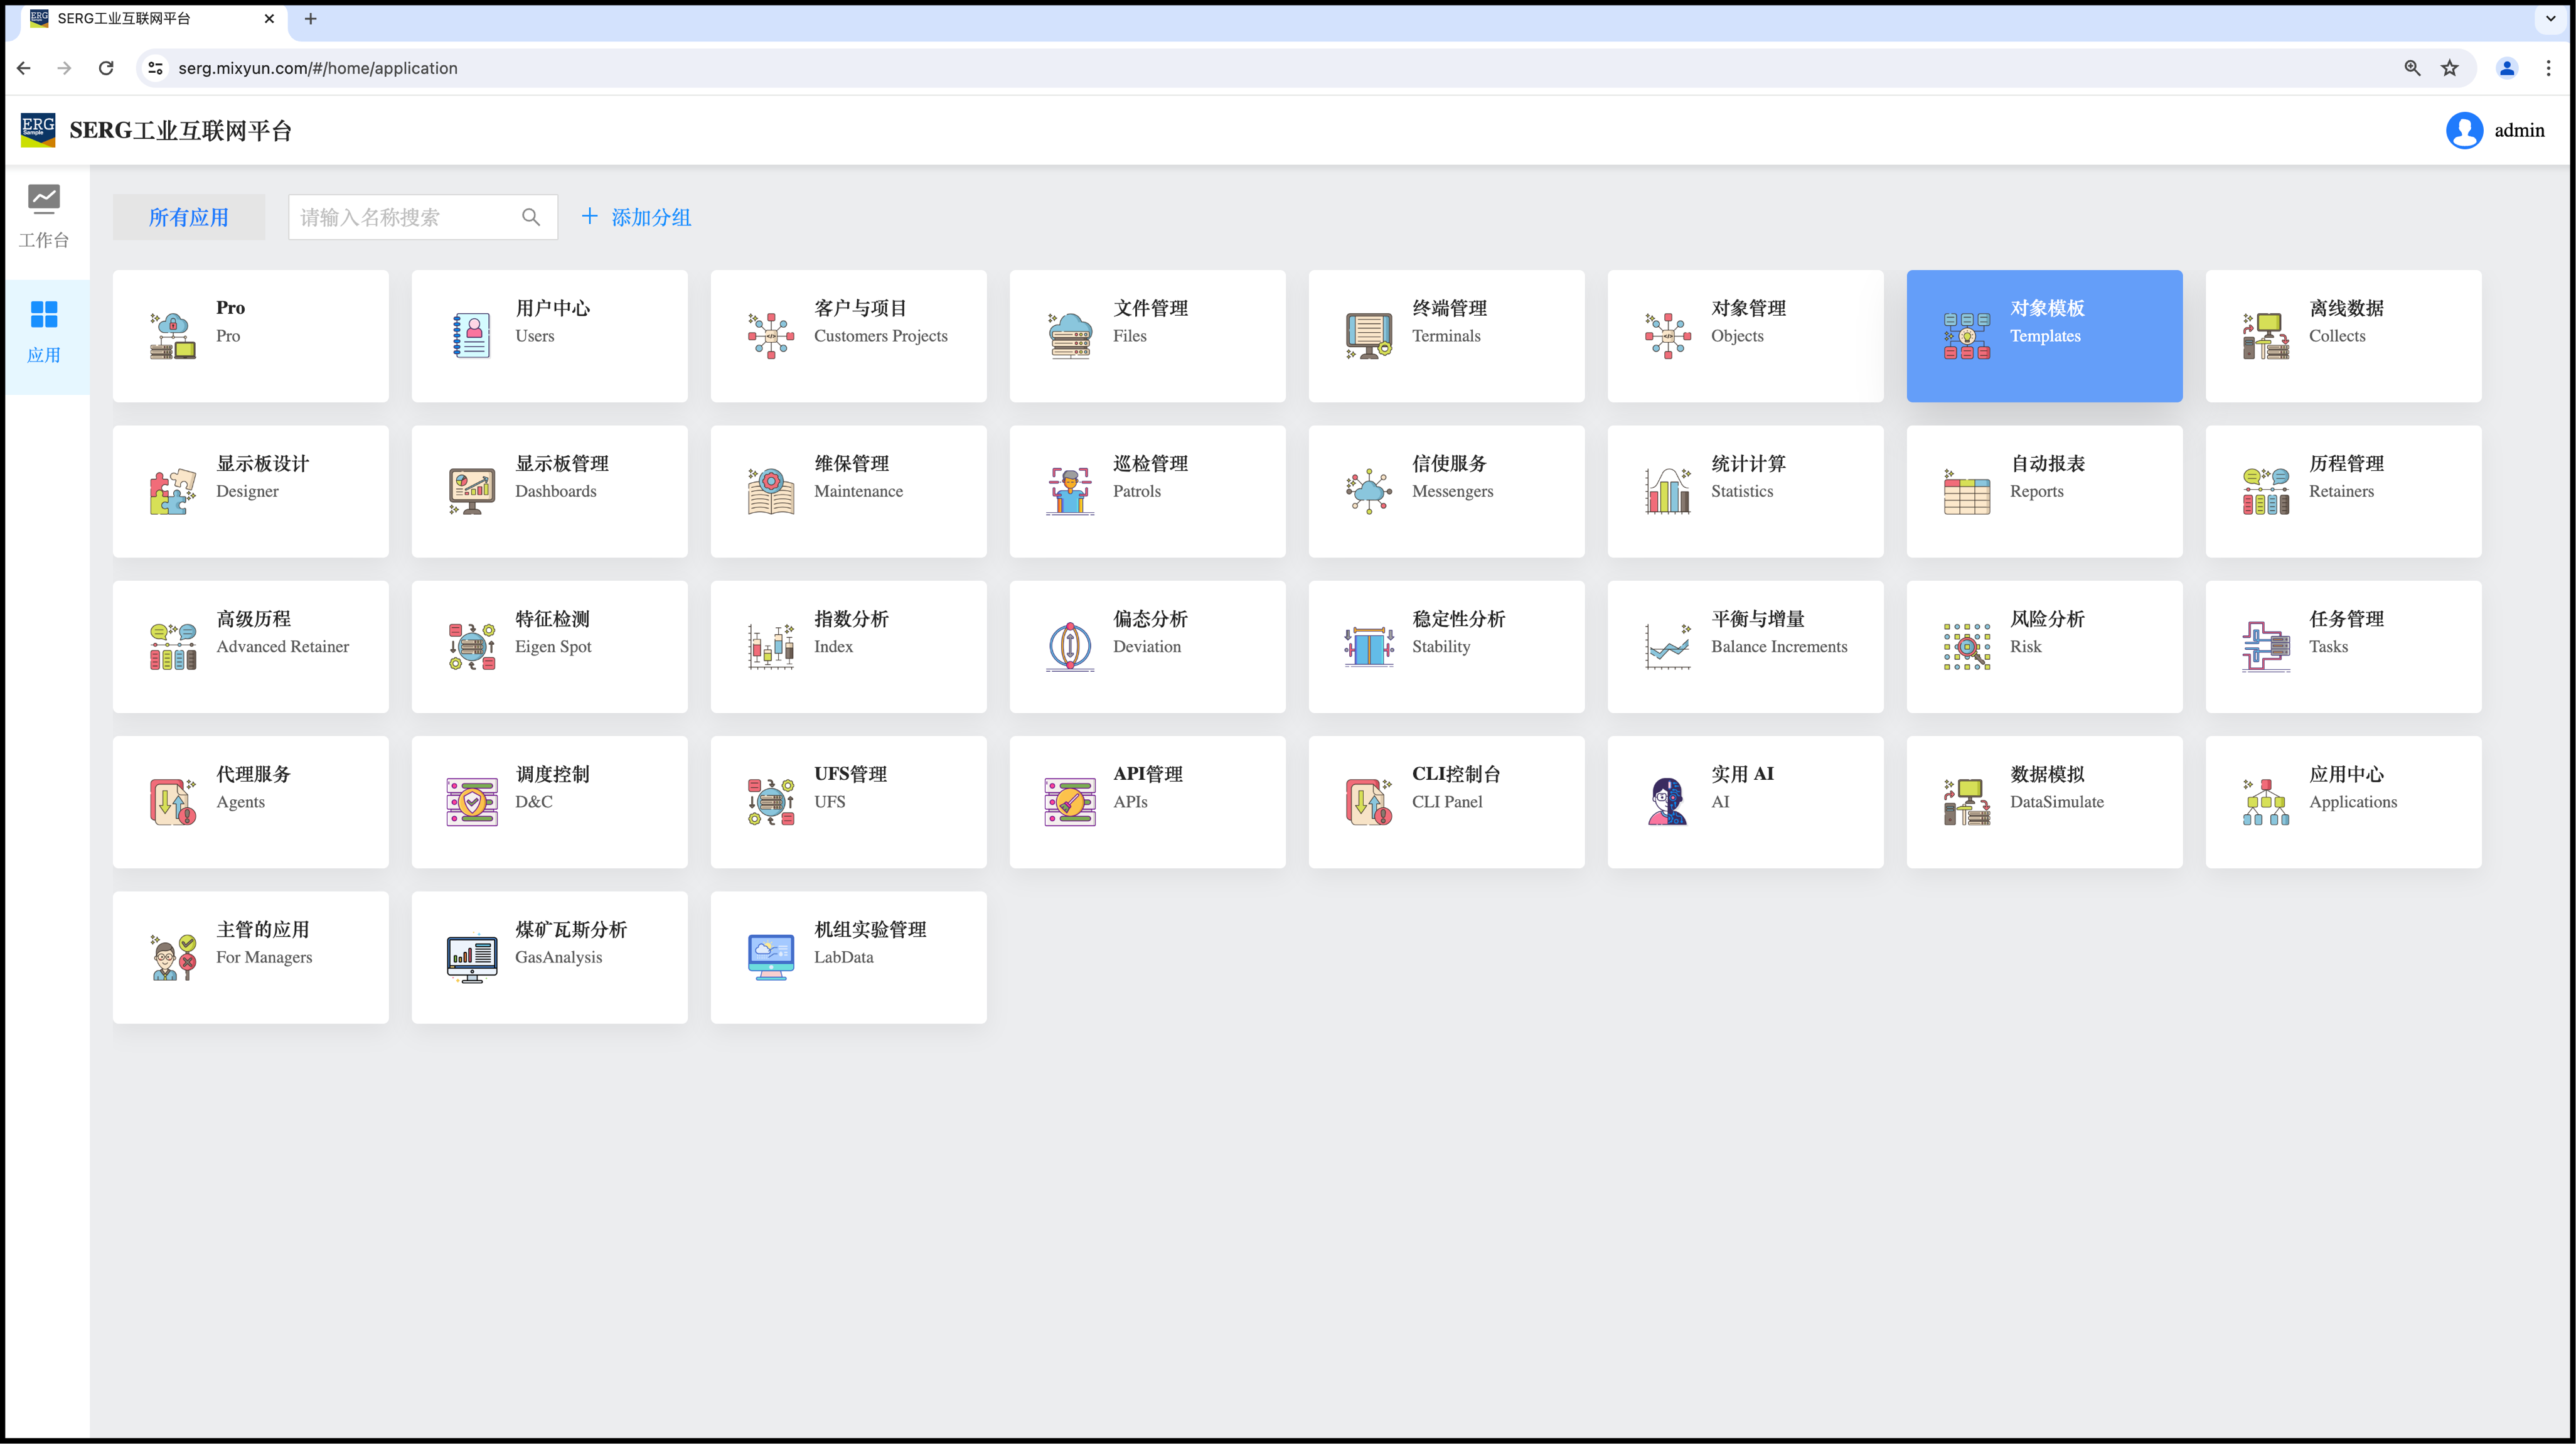Image resolution: width=2576 pixels, height=1444 pixels.
Task: Open the Templates app tile
Action: 2044,335
